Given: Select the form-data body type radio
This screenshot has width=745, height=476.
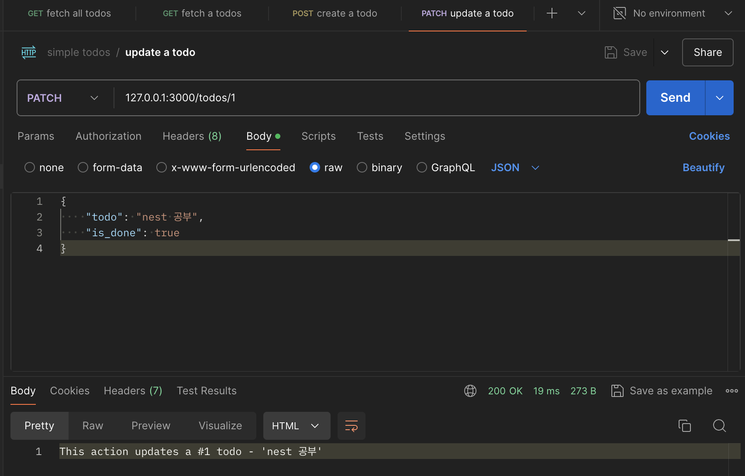Looking at the screenshot, I should click(x=83, y=168).
